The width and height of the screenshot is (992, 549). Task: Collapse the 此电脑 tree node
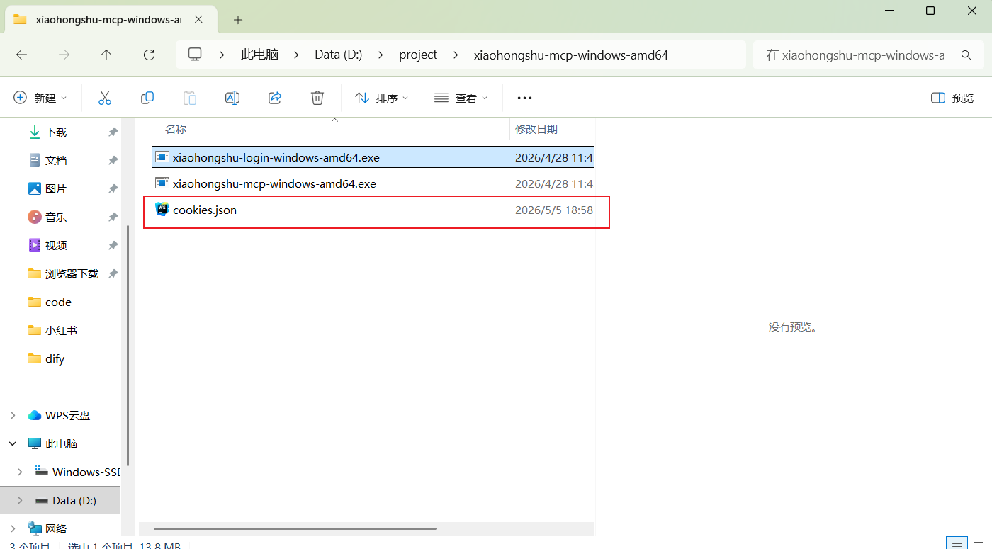[13, 443]
